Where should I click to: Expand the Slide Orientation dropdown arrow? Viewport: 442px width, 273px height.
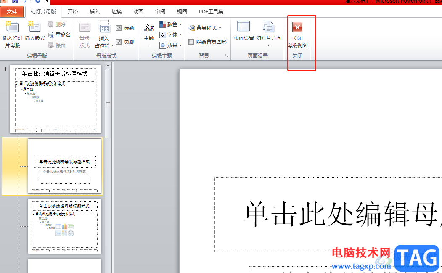click(x=269, y=45)
